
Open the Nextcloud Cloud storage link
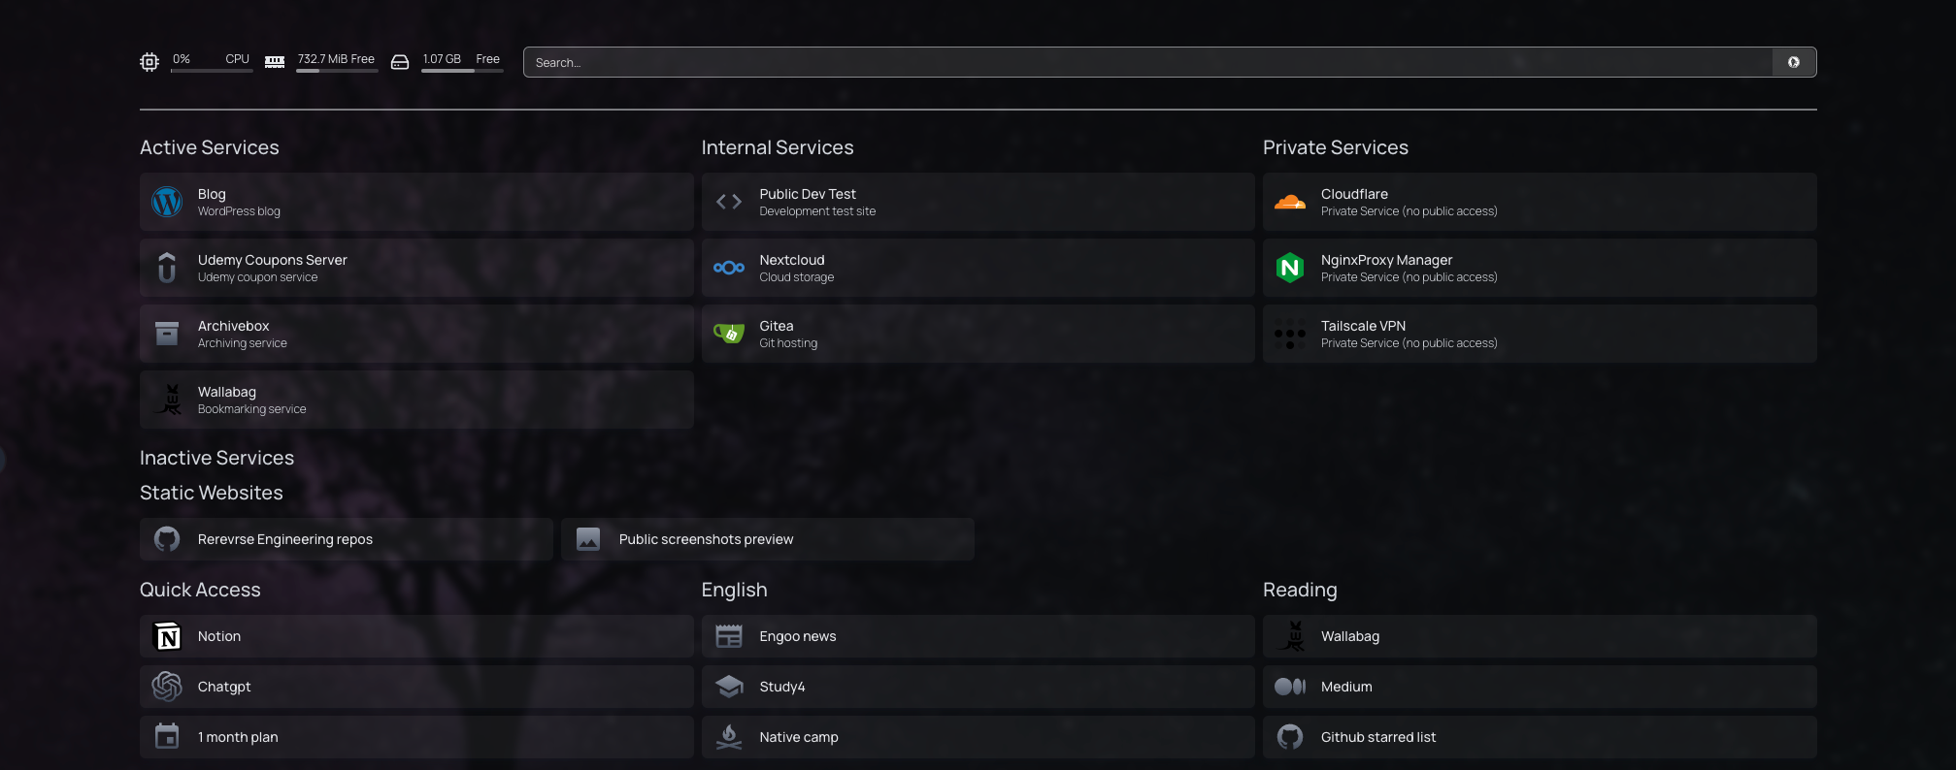point(978,268)
